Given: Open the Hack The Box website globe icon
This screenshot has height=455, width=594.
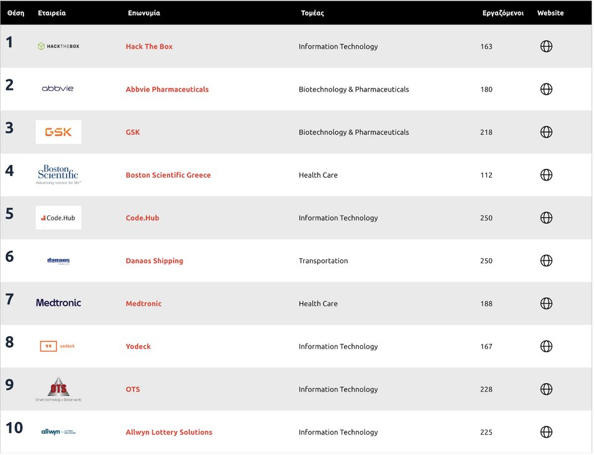Looking at the screenshot, I should pos(546,46).
